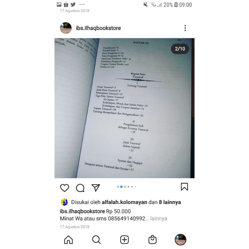Create new post with plus icon
Viewport: 249px width, 249px height.
pyautogui.click(x=125, y=239)
